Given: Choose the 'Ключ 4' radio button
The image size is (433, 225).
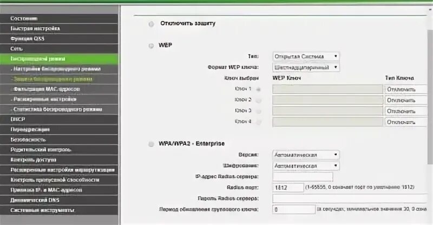Looking at the screenshot, I should [259, 122].
